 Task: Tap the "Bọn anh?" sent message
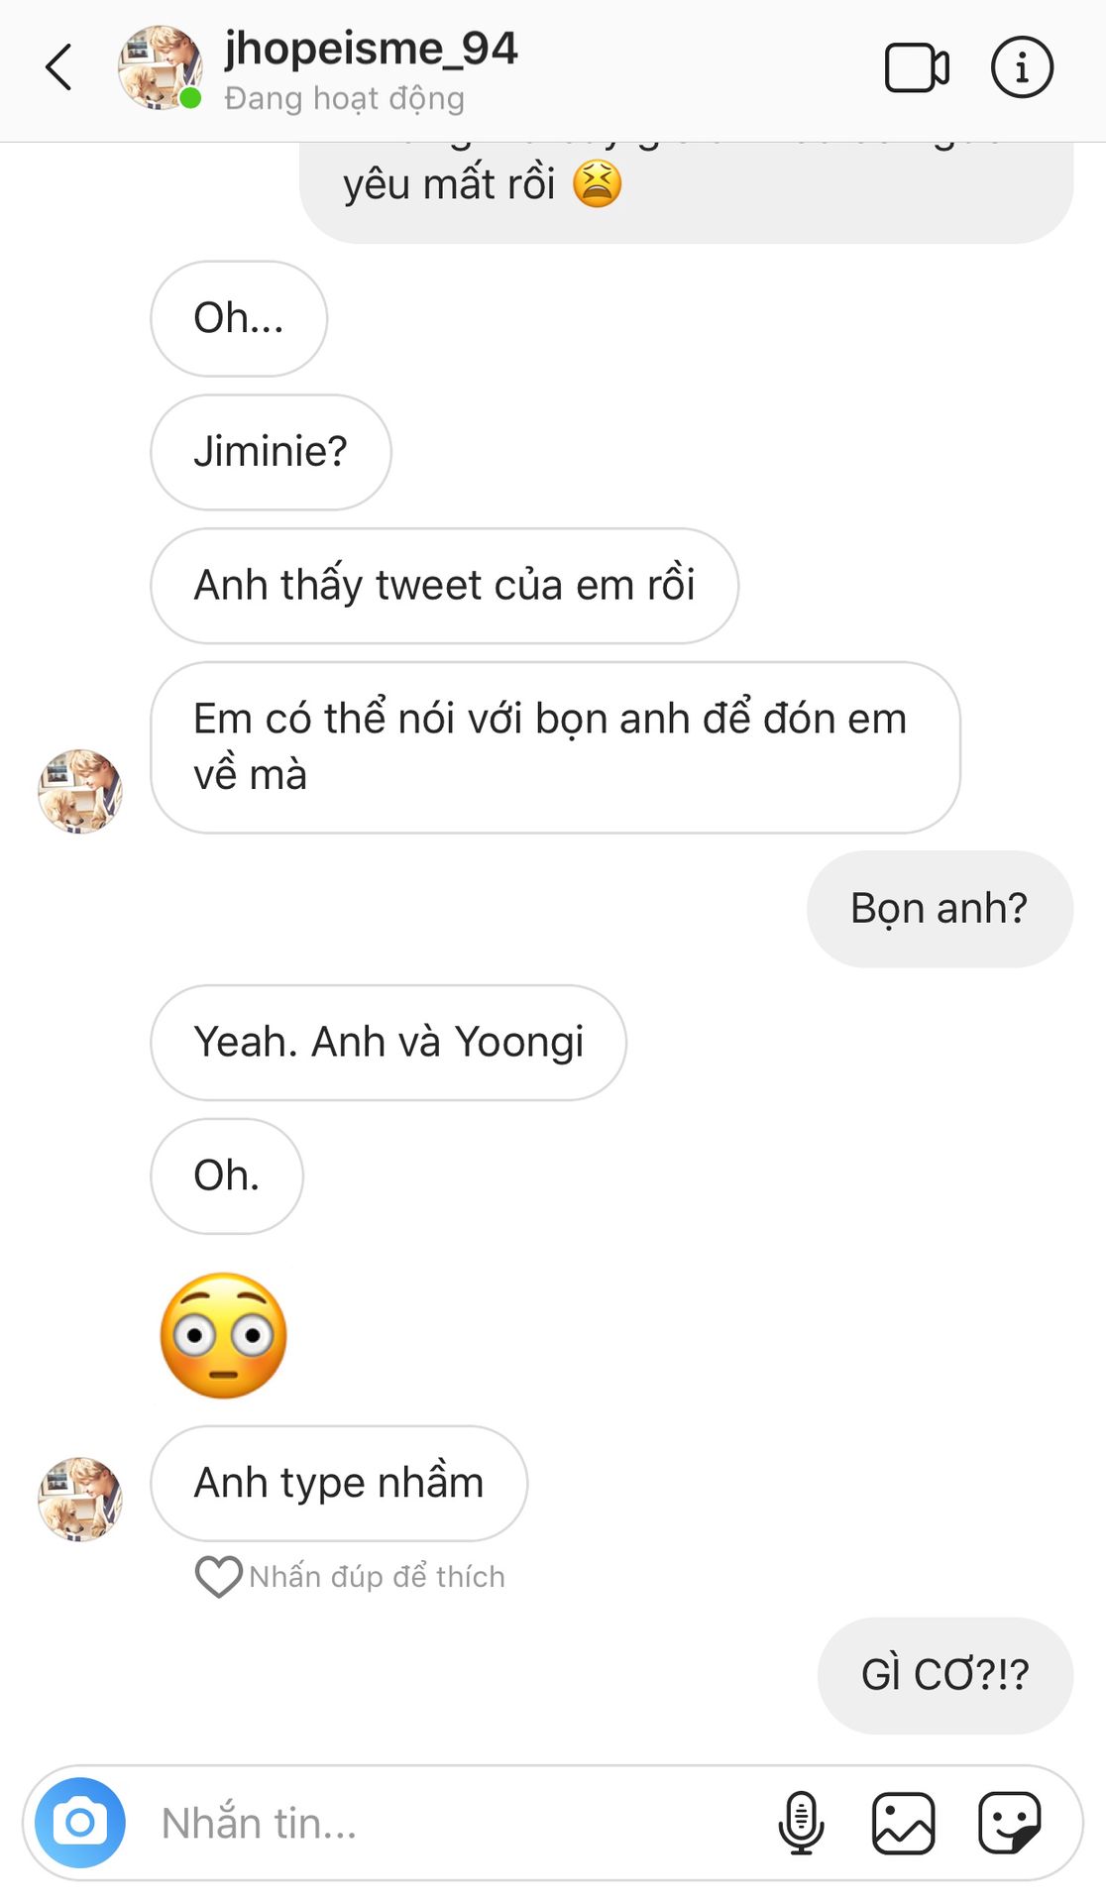pos(939,909)
